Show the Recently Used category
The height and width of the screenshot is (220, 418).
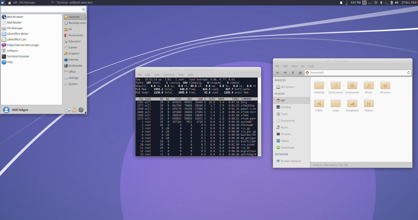[75, 23]
